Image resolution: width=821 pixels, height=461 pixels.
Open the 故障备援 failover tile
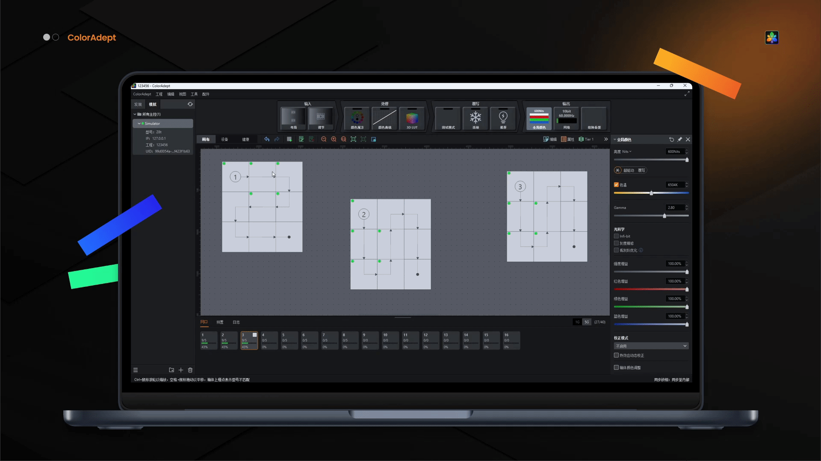pyautogui.click(x=594, y=118)
